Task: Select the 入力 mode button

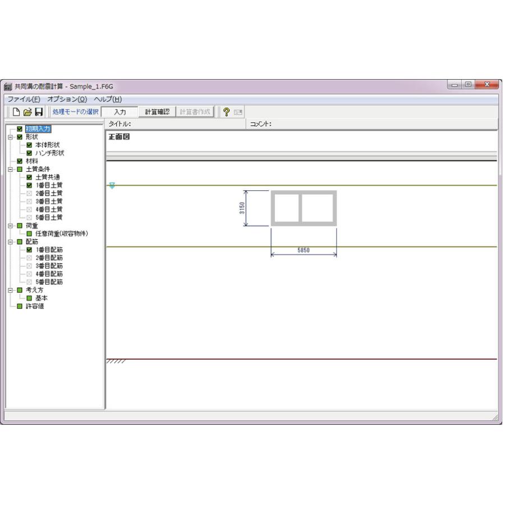Action: [x=120, y=112]
